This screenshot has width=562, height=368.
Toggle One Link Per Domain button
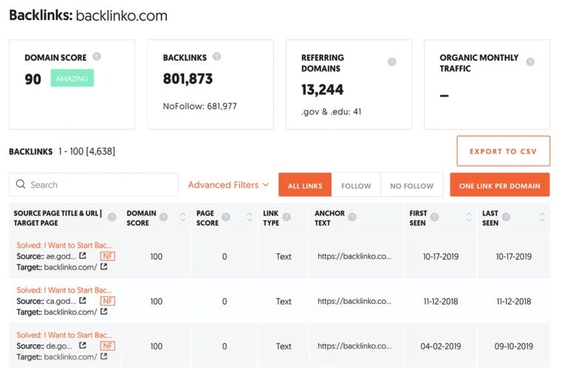click(500, 185)
